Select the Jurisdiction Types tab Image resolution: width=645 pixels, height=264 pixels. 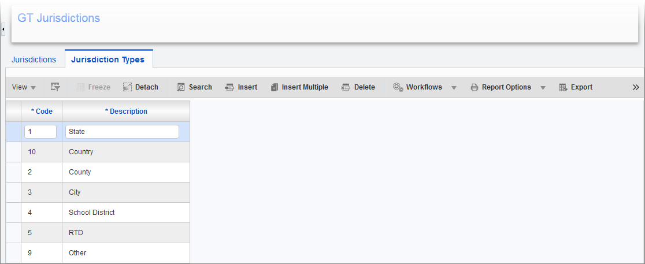pos(108,60)
